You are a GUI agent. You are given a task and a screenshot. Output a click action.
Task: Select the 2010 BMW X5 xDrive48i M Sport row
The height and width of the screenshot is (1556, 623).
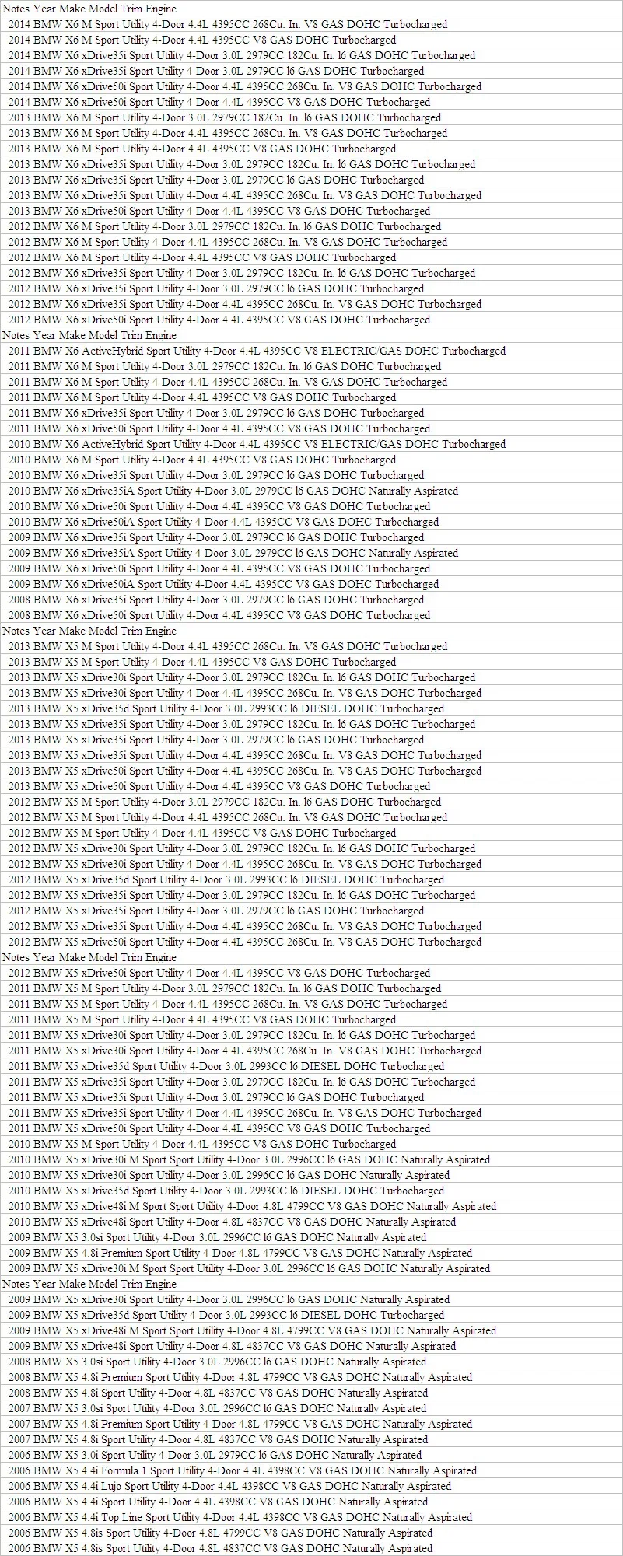[311, 1206]
